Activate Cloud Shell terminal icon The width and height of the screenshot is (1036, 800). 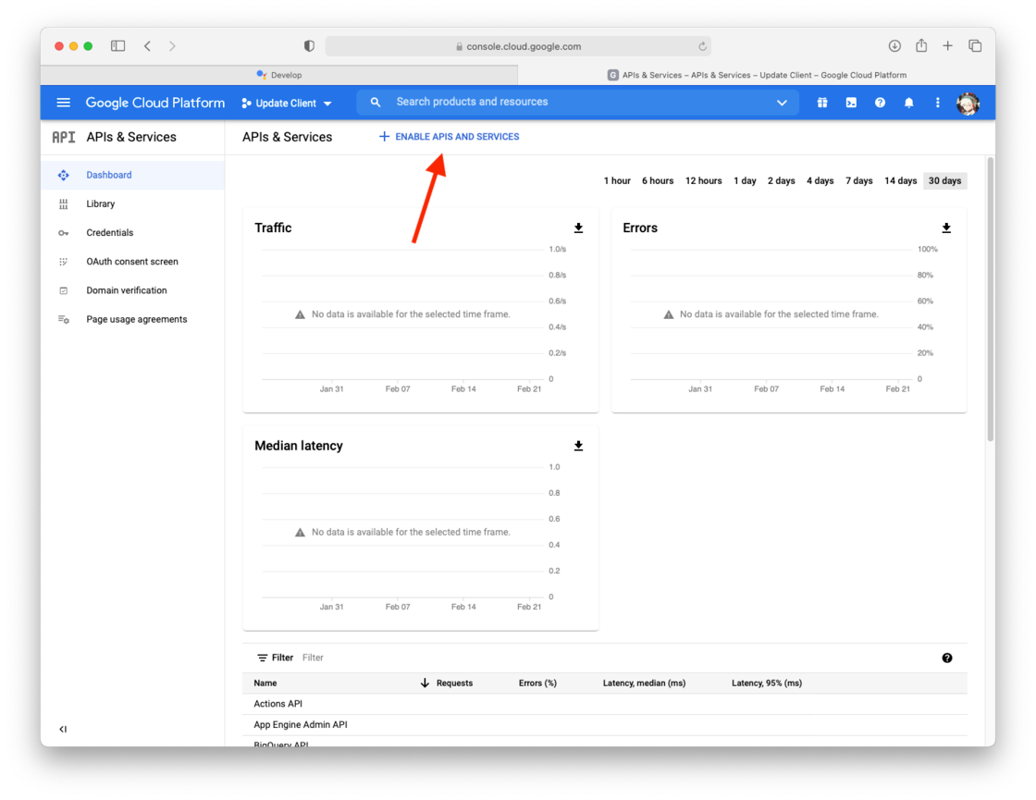(x=851, y=103)
